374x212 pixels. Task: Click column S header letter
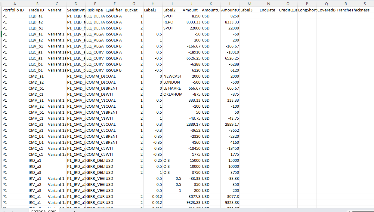pos(364,4)
